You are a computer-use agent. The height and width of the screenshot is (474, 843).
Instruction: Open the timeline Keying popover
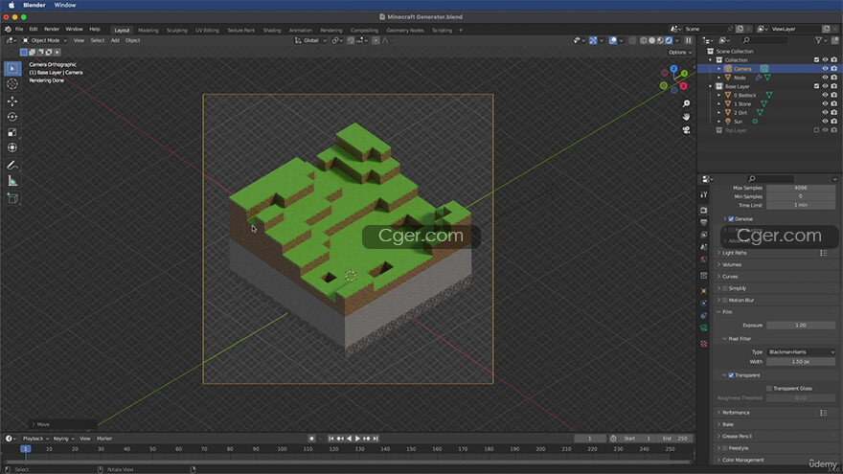63,439
